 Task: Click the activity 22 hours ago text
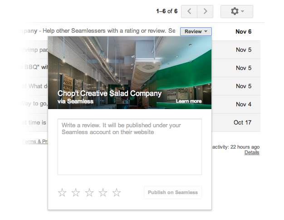pos(236,147)
